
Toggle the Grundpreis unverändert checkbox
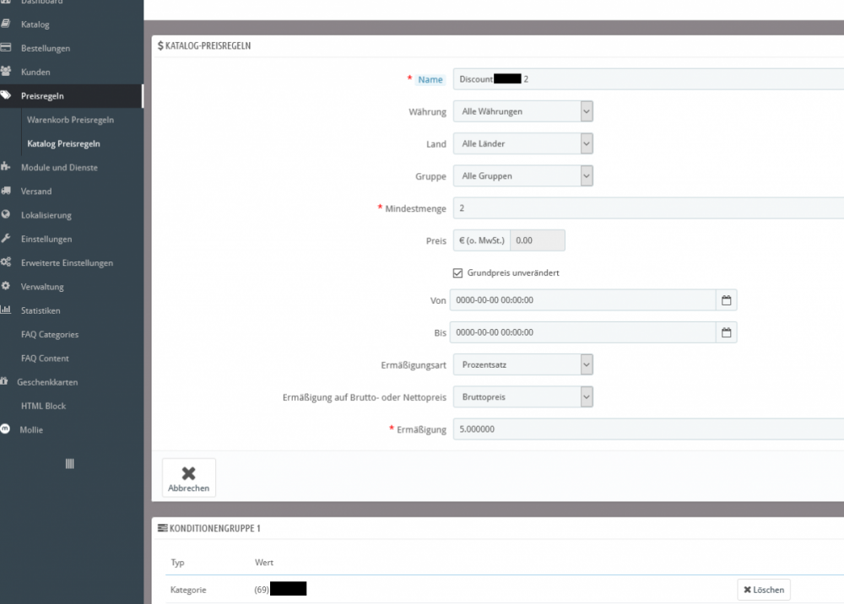click(x=458, y=273)
